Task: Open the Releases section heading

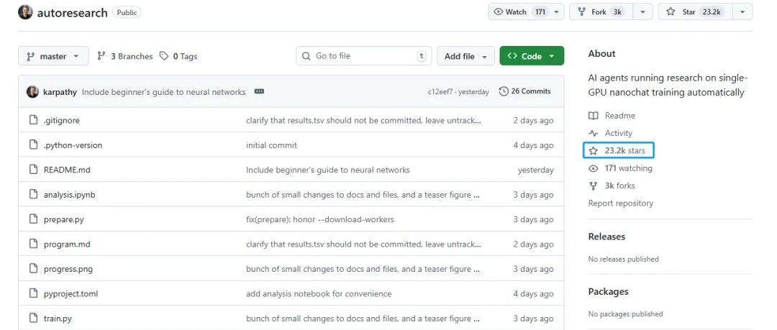Action: click(606, 237)
